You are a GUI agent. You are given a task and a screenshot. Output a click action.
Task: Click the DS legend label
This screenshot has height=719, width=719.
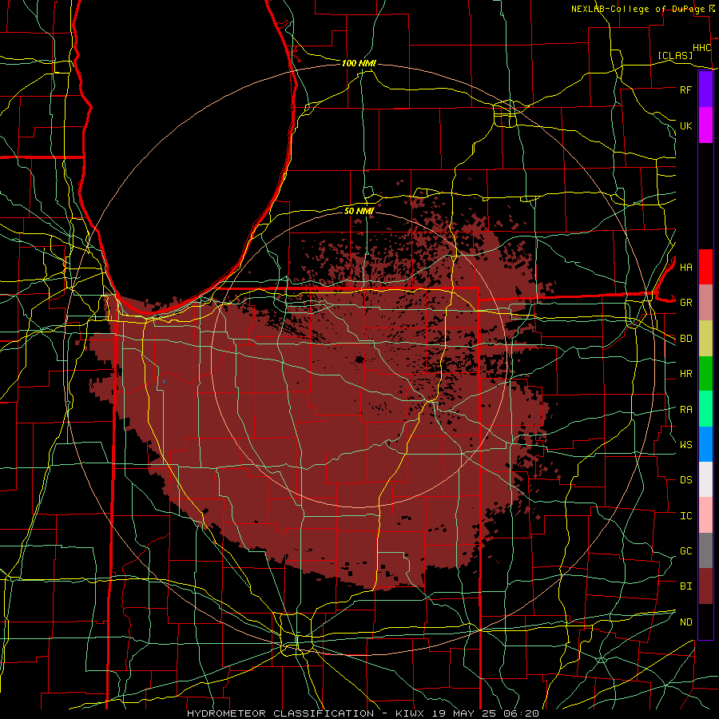tap(685, 480)
